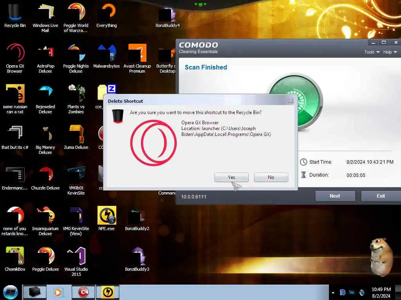
Task: Select the Everything desktop icon
Action: (x=107, y=15)
